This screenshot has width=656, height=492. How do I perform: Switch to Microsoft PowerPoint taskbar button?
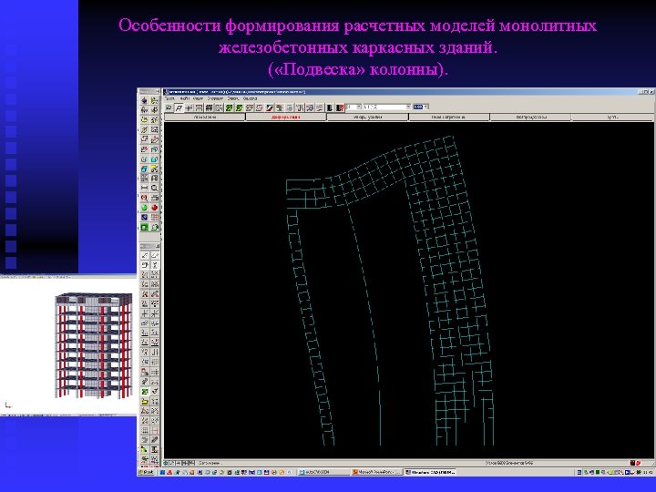pyautogui.click(x=377, y=472)
